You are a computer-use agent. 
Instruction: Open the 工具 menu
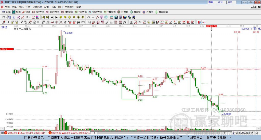click(53, 7)
